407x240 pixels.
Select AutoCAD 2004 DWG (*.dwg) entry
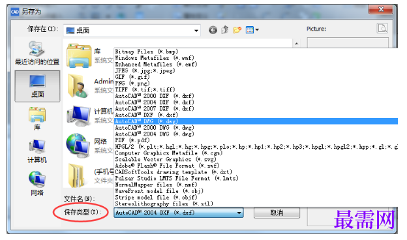pos(155,134)
